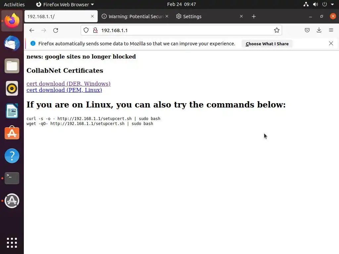The height and width of the screenshot is (254, 339).
Task: Download the DER Windows certificate
Action: pyautogui.click(x=68, y=84)
